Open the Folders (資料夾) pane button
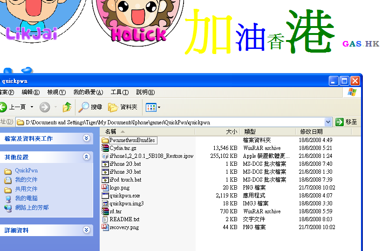The image size is (381, 251). click(123, 107)
